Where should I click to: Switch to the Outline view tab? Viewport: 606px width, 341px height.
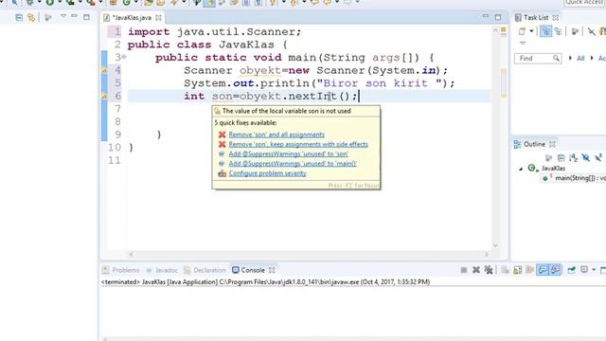point(534,144)
